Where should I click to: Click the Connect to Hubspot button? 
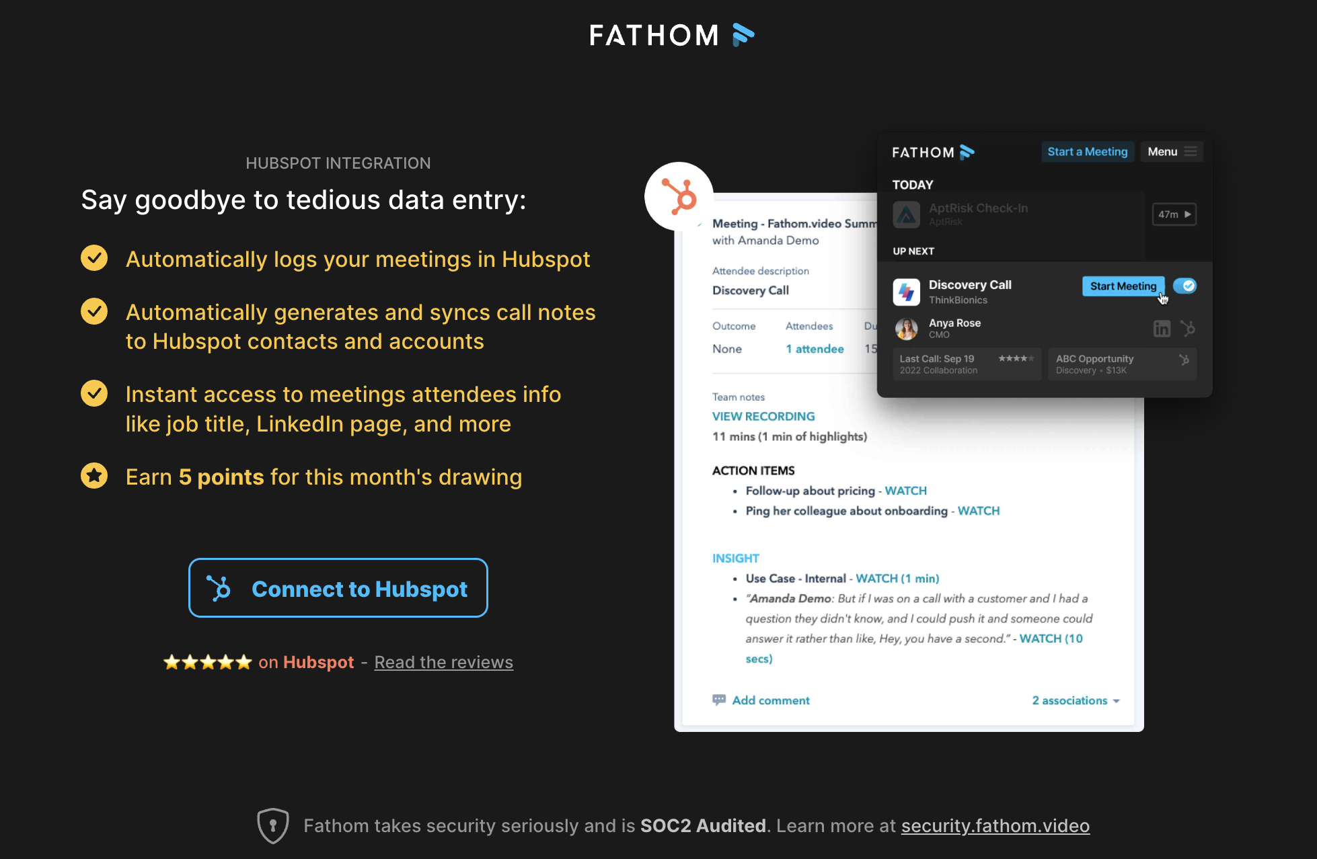pyautogui.click(x=339, y=589)
